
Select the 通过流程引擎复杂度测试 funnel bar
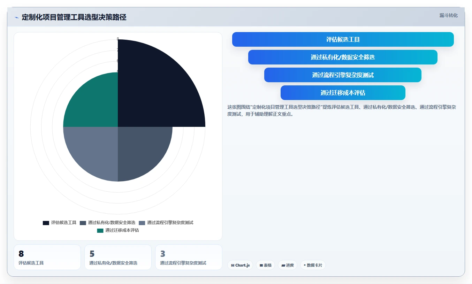click(x=343, y=75)
